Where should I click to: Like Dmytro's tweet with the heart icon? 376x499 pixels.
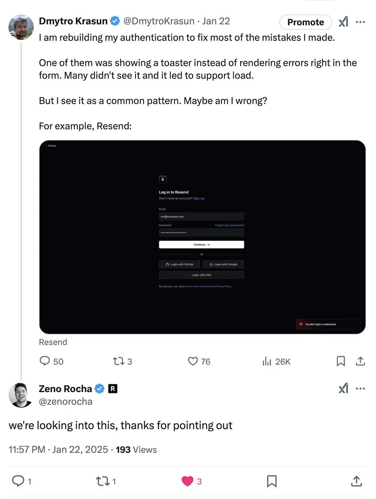(193, 361)
